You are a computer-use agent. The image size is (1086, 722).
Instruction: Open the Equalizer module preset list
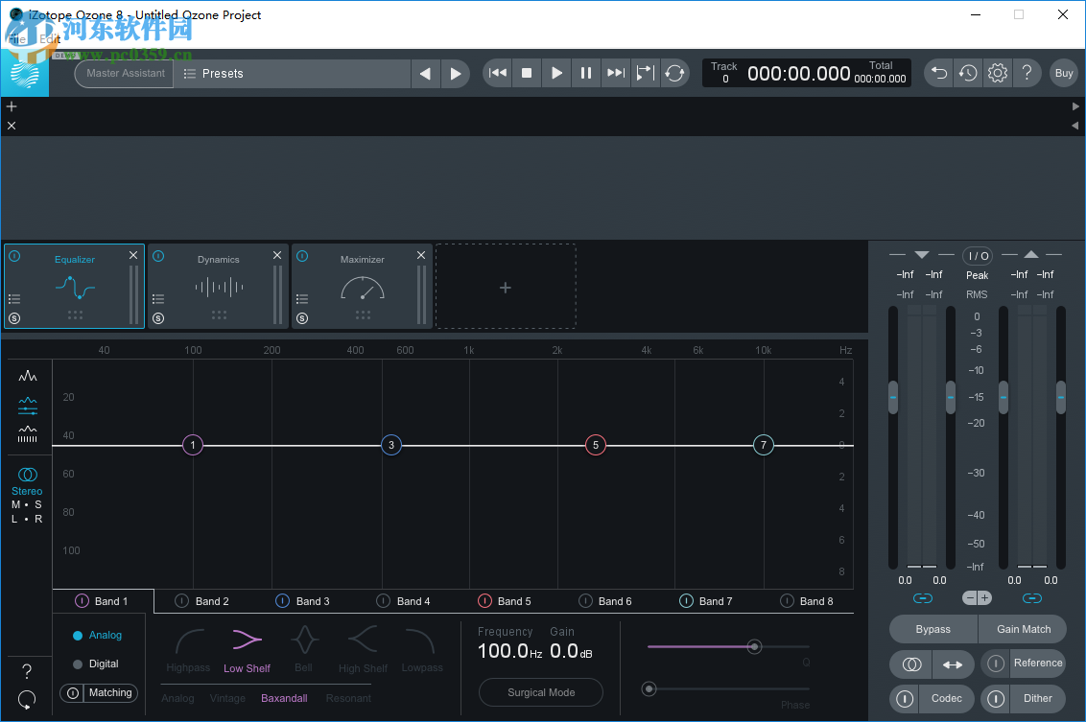click(13, 298)
